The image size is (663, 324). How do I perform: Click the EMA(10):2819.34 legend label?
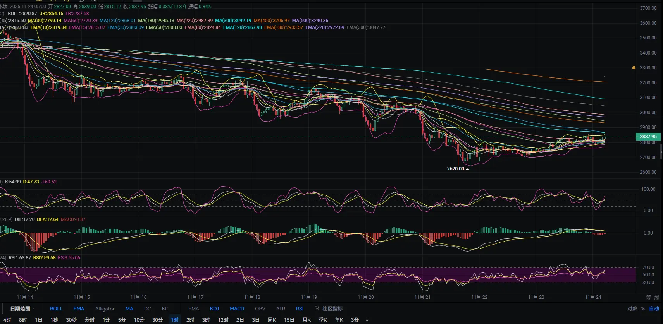coord(49,27)
